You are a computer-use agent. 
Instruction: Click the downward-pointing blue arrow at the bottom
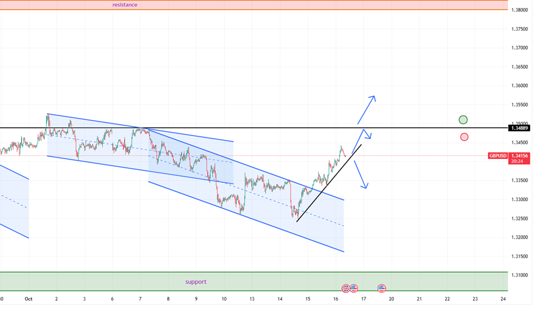click(361, 174)
